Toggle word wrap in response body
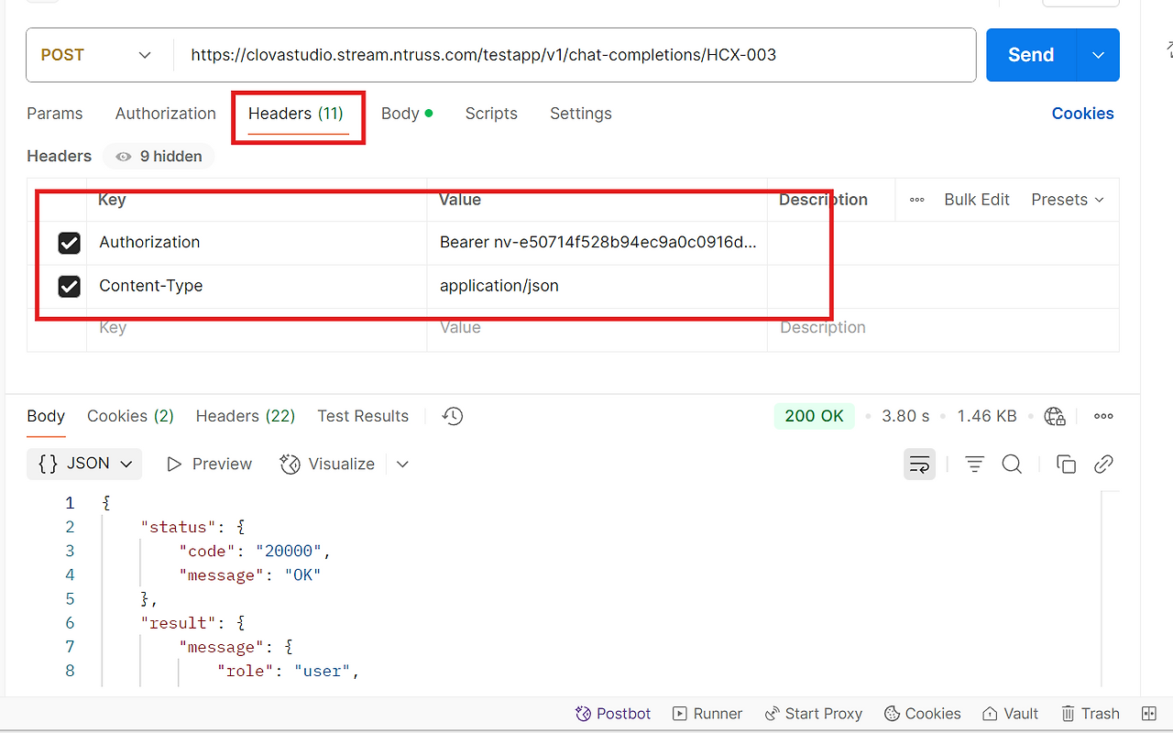 (919, 465)
